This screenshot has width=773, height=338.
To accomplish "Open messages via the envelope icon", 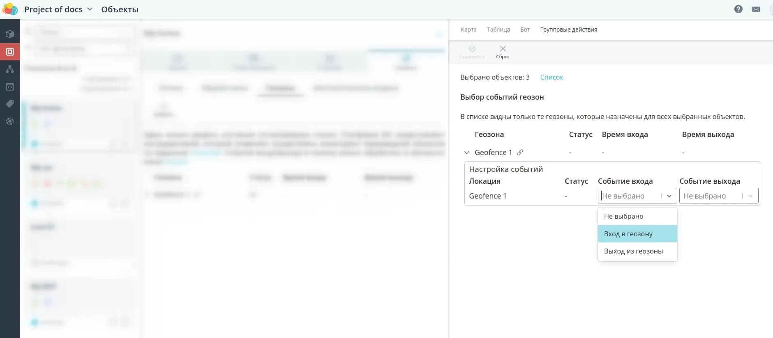I will 756,9.
